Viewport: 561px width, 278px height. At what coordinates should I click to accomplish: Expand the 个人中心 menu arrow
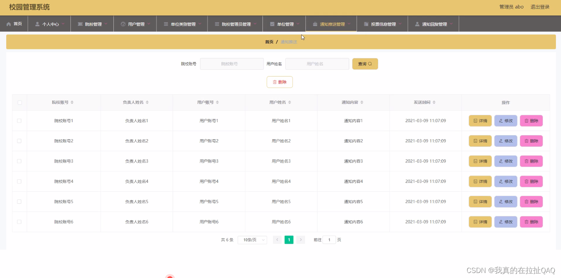pyautogui.click(x=63, y=24)
